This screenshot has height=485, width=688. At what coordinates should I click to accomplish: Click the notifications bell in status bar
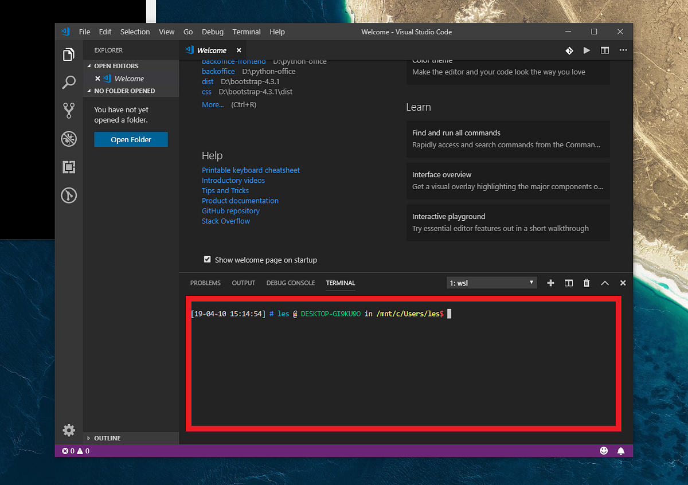point(621,451)
